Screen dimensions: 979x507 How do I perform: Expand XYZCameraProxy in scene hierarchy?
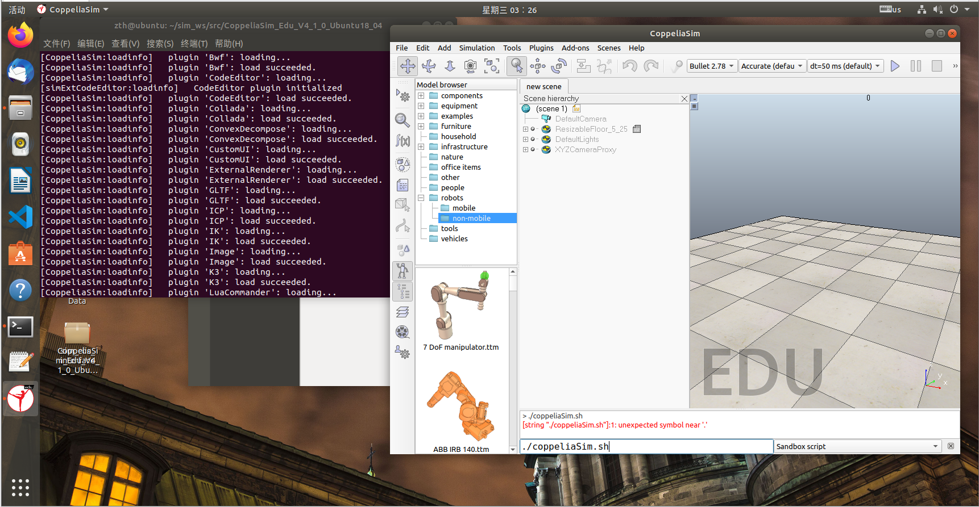point(526,150)
